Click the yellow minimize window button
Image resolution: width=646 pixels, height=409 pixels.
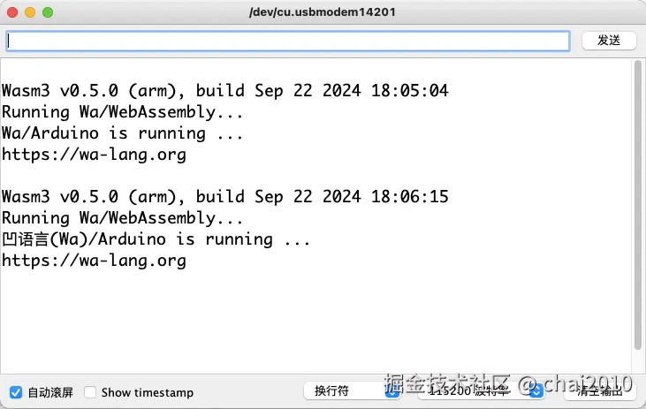point(30,12)
